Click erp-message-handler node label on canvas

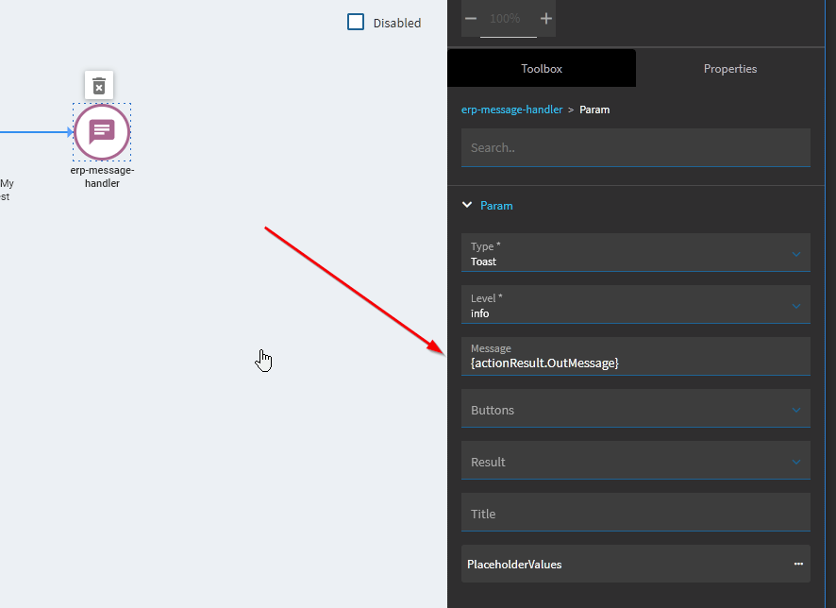click(x=102, y=177)
